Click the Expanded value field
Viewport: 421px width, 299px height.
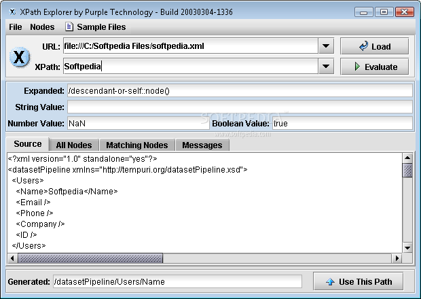240,91
